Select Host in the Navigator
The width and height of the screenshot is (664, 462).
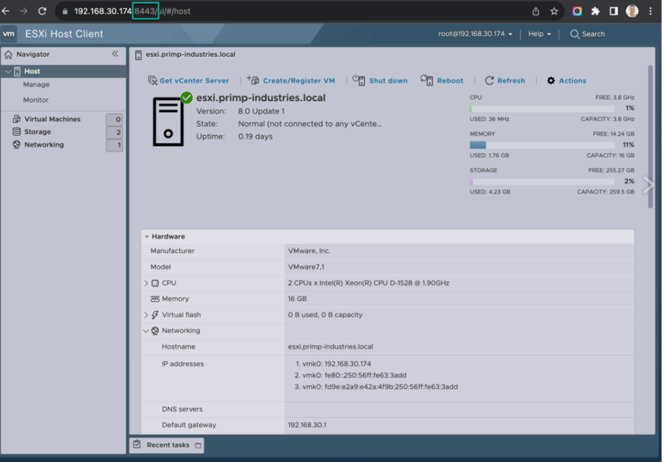tap(64, 71)
